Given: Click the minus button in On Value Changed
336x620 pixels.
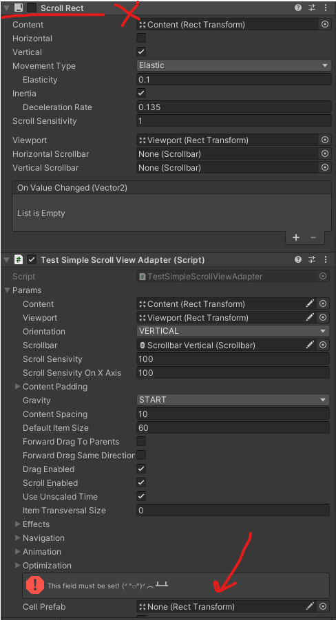Looking at the screenshot, I should click(x=313, y=237).
